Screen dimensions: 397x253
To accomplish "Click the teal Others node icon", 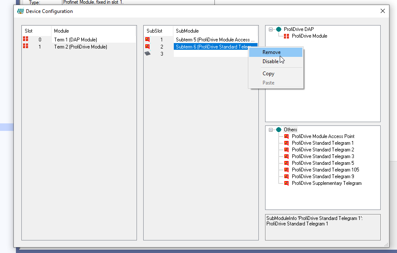I will [278, 130].
